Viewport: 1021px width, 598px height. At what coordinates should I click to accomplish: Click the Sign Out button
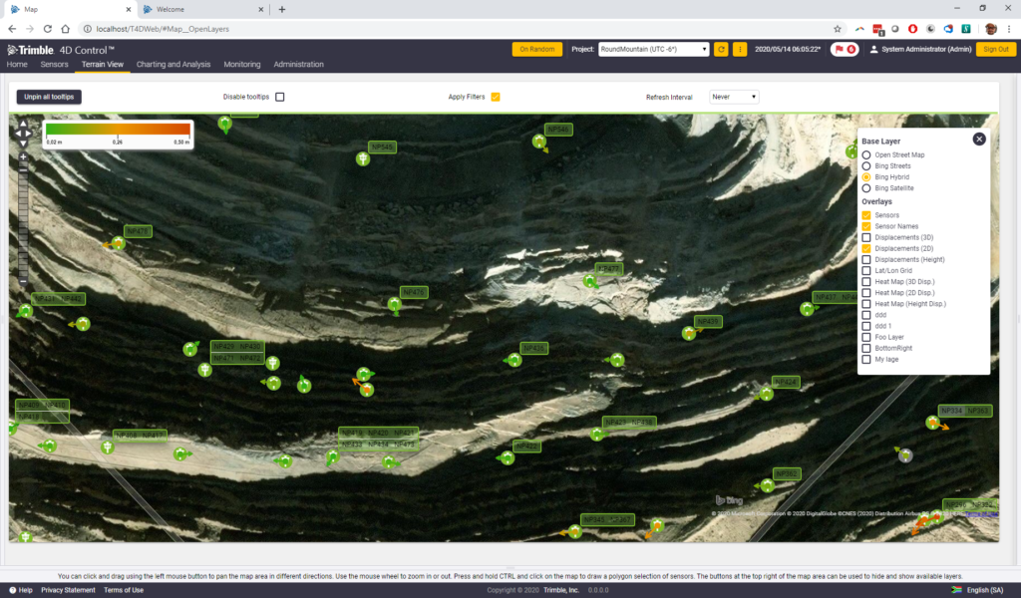[x=998, y=47]
